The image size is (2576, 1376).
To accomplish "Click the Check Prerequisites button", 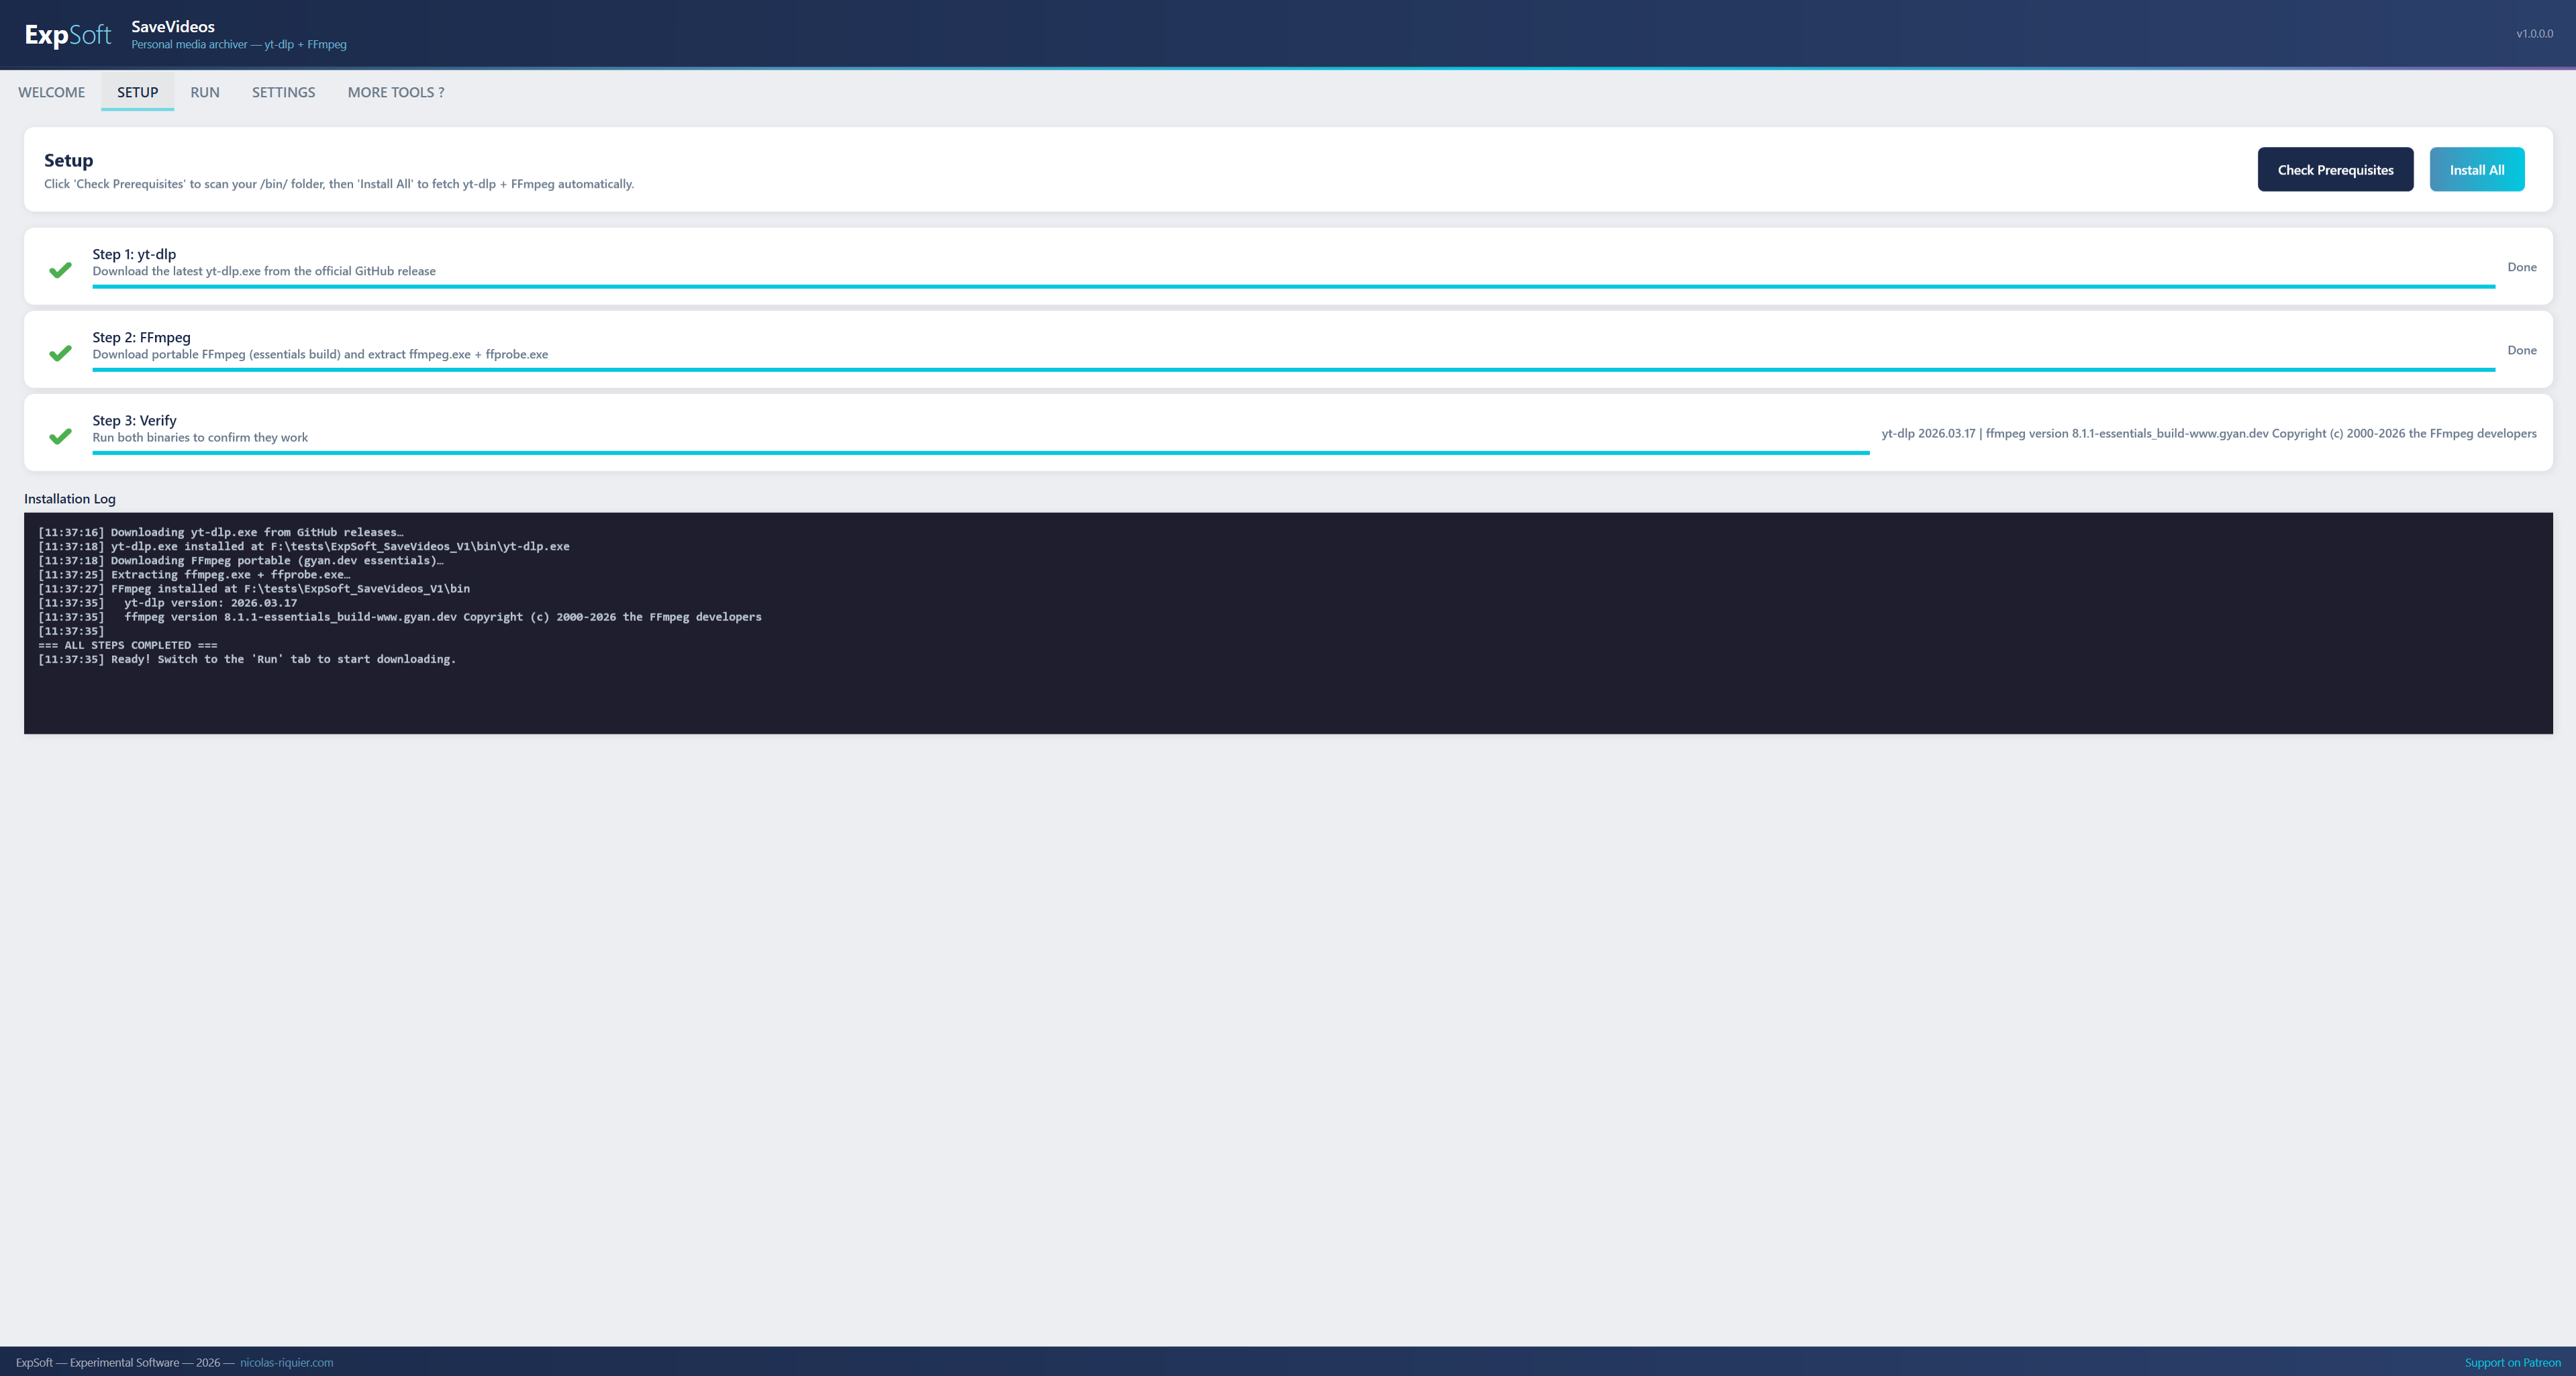I will (2335, 169).
